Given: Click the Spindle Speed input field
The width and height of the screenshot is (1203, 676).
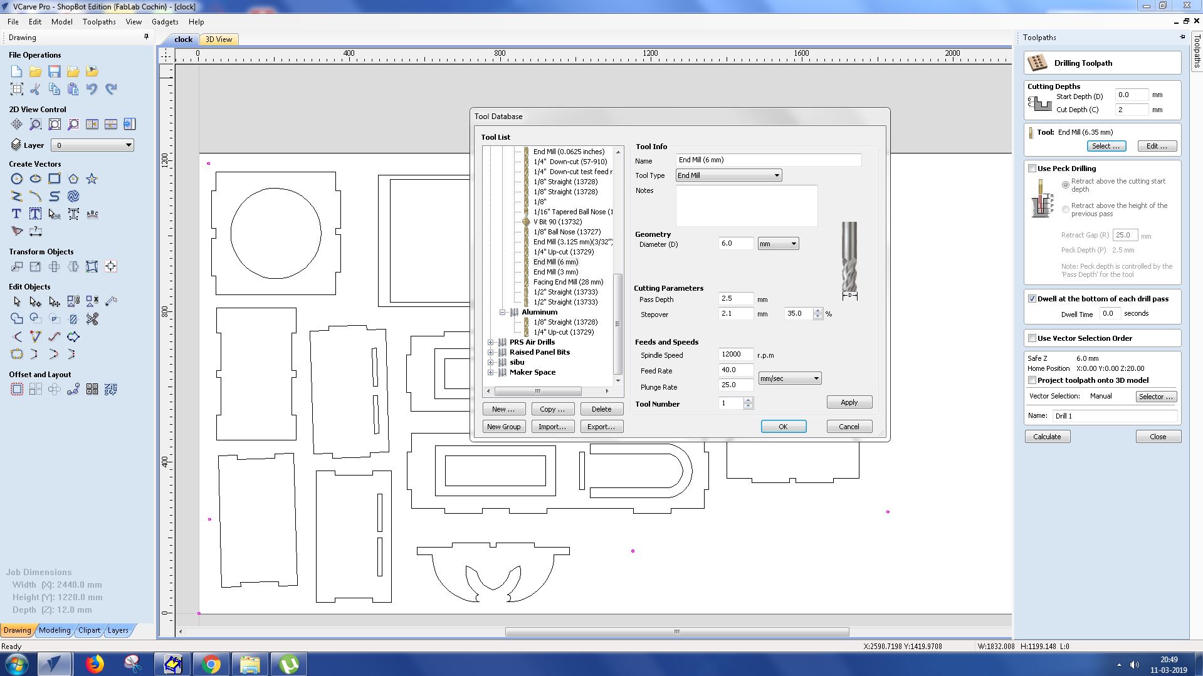Looking at the screenshot, I should pos(735,355).
